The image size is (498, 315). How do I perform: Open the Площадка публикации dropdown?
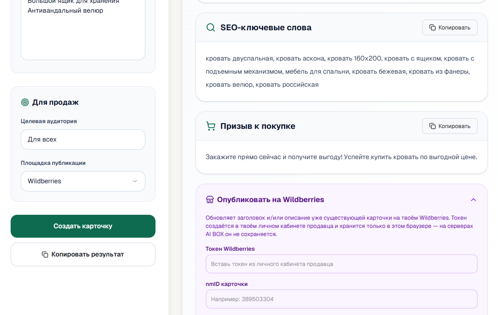point(83,181)
